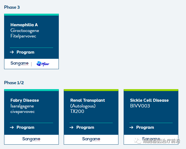The height and width of the screenshot is (149, 186).
Task: Click arrow icon in Renal Transplant card
Action: pos(71,127)
